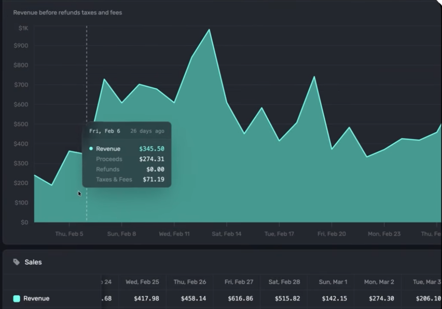The image size is (442, 309).
Task: Click the $345.50 Revenue value in tooltip
Action: 151,149
